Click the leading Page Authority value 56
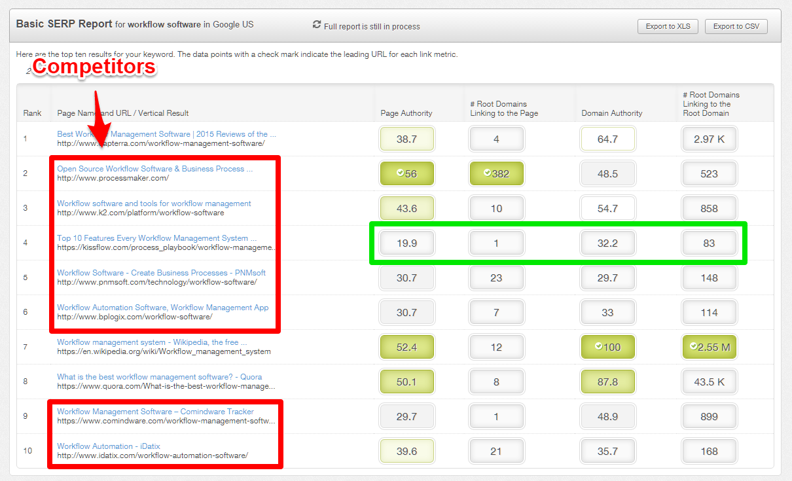Image resolution: width=792 pixels, height=481 pixels. coord(406,174)
